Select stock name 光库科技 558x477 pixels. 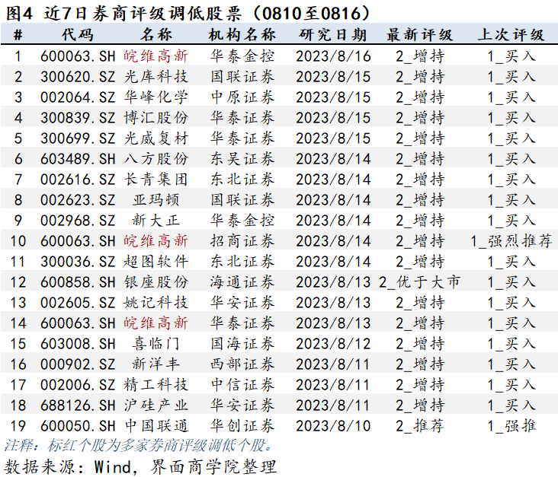click(x=156, y=77)
